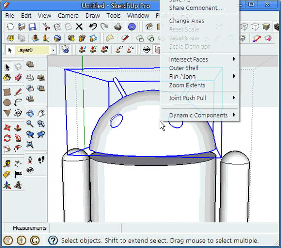Open Model Info blue icon
Image resolution: width=281 pixels, height=248 pixels.
132,27
